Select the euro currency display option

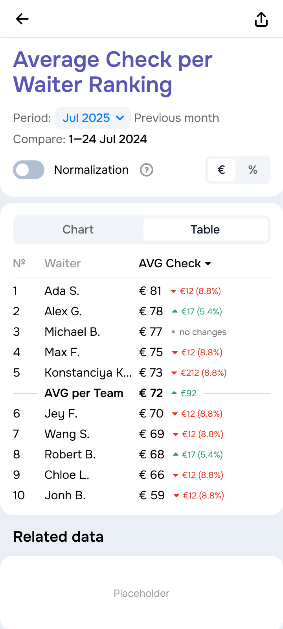(222, 170)
